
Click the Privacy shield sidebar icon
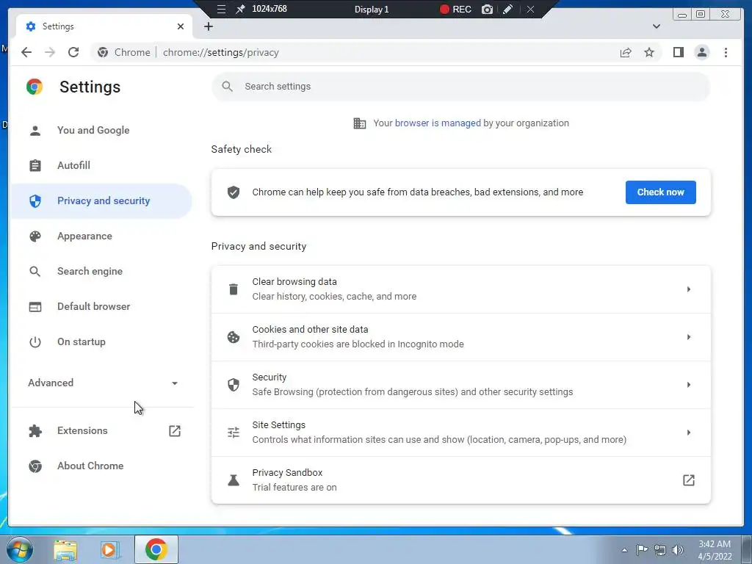point(35,201)
